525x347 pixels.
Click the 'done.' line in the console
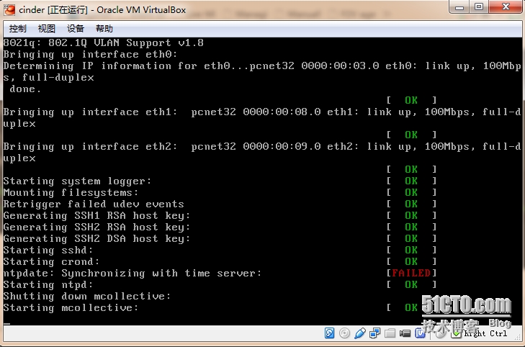click(x=25, y=89)
